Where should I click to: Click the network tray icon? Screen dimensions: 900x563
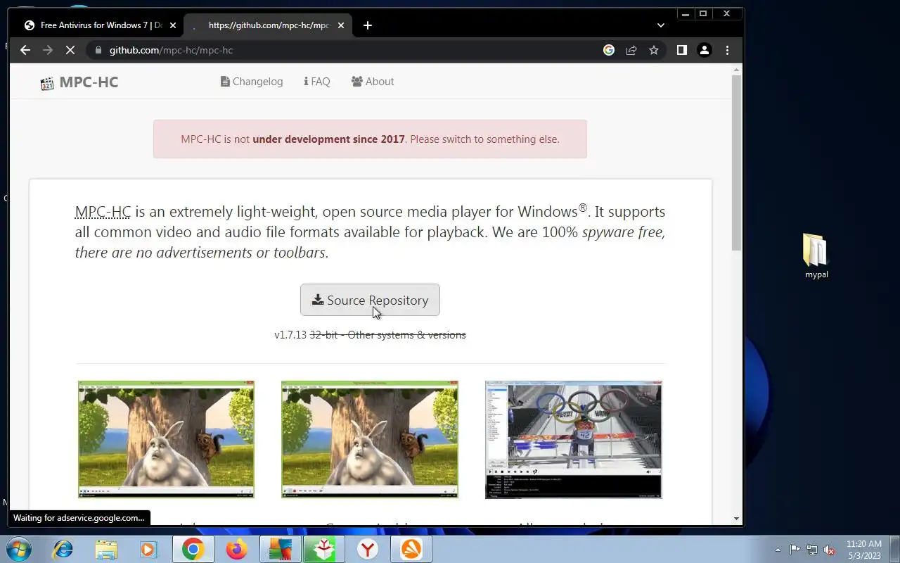click(812, 550)
